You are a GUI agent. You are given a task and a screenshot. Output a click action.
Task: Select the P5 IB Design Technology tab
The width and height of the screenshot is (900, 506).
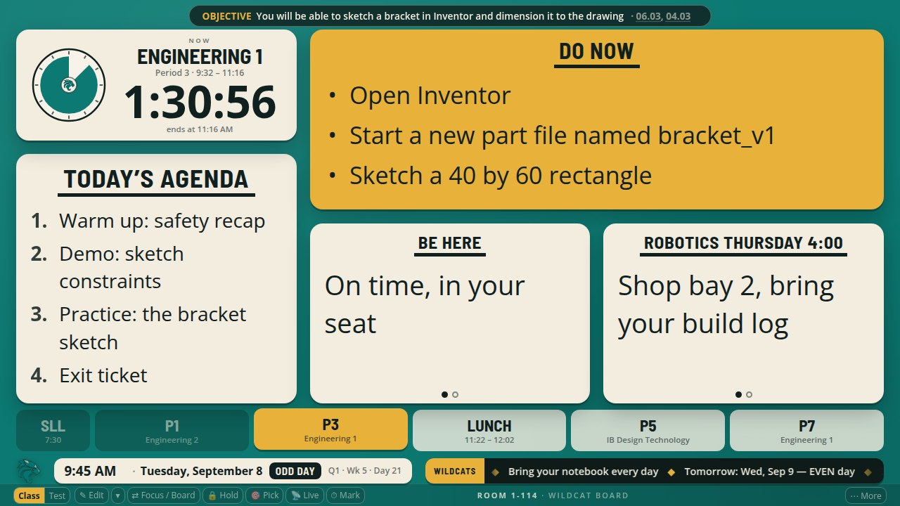(x=648, y=430)
